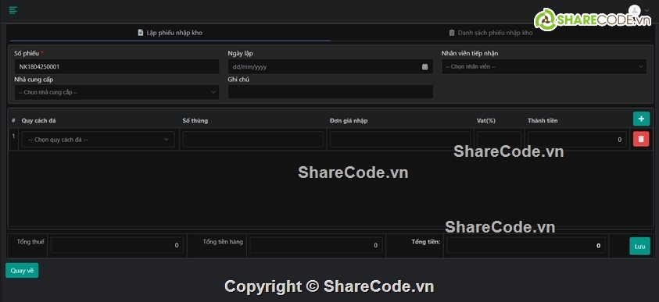Click the Thành tiền field in row 1
The image size is (659, 302).
[x=577, y=140]
